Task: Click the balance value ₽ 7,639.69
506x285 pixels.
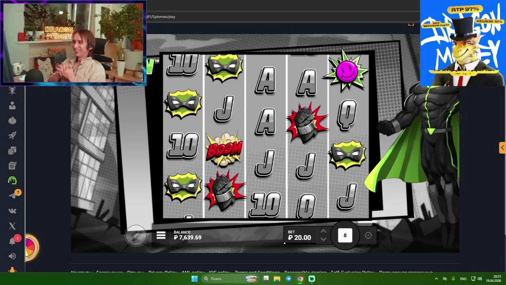Action: point(188,237)
